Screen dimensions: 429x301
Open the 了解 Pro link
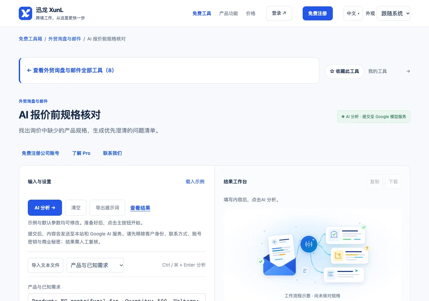(81, 153)
